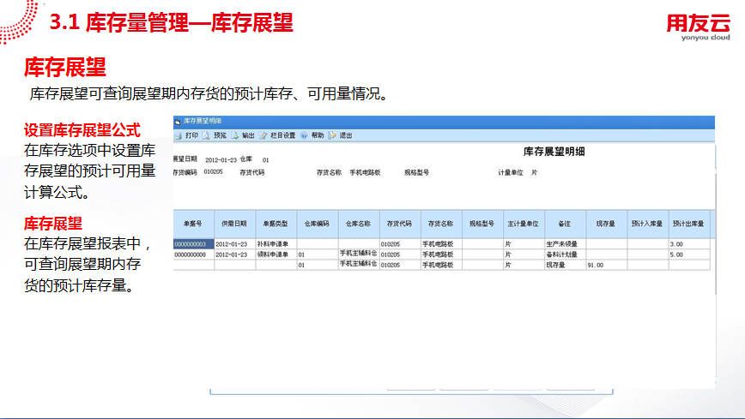Click the 预计入库量 column header
Viewport: 745px width, 419px height.
[647, 224]
